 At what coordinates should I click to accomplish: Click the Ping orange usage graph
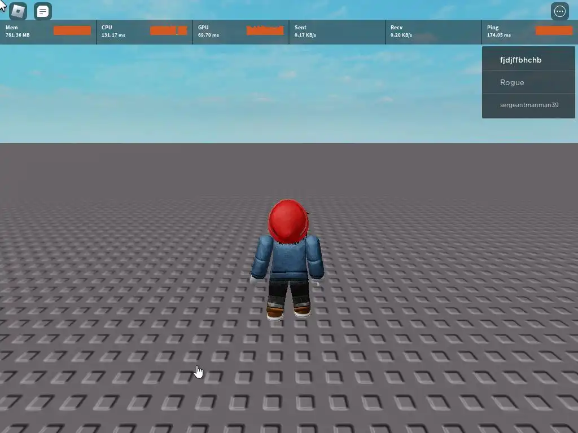tap(554, 30)
